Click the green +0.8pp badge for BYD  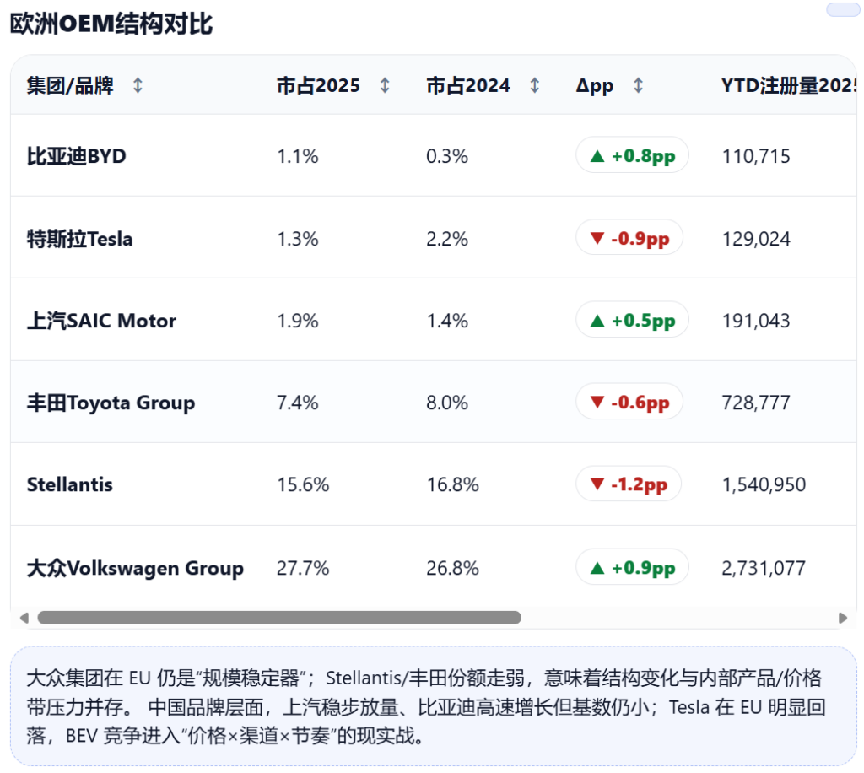[632, 156]
